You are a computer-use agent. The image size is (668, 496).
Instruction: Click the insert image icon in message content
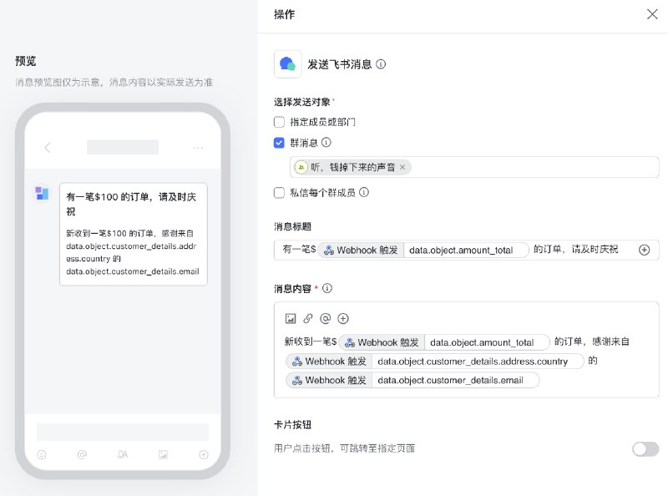(x=291, y=318)
